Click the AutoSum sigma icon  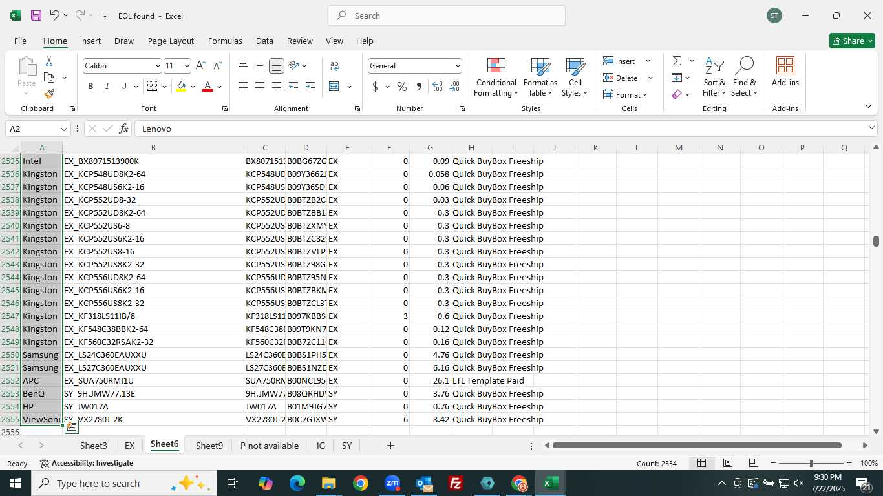tap(677, 61)
